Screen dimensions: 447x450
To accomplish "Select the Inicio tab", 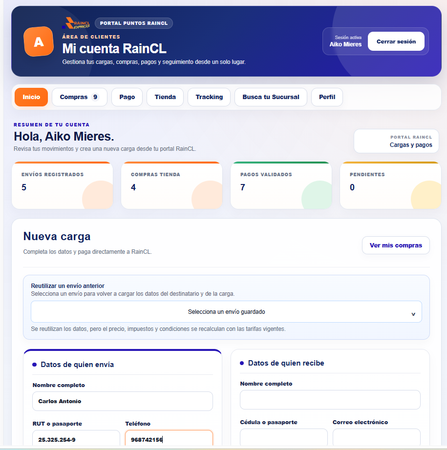I will click(31, 97).
